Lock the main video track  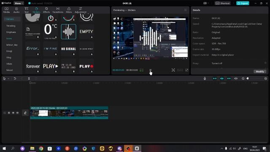click(9, 113)
